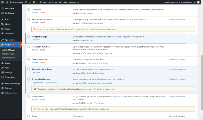Open Posts via its pushpin icon
203x120 pixels.
pos(3,19)
